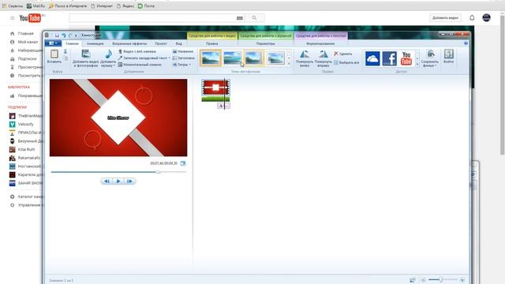Viewport: 505px width, 284px height.
Task: Click the Copy icon below Cut
Action: (65, 58)
